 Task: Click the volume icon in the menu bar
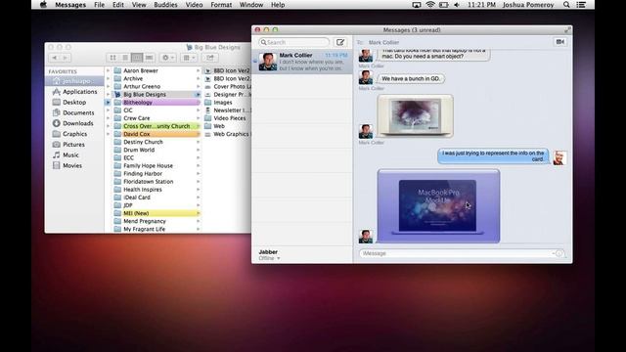(x=457, y=5)
